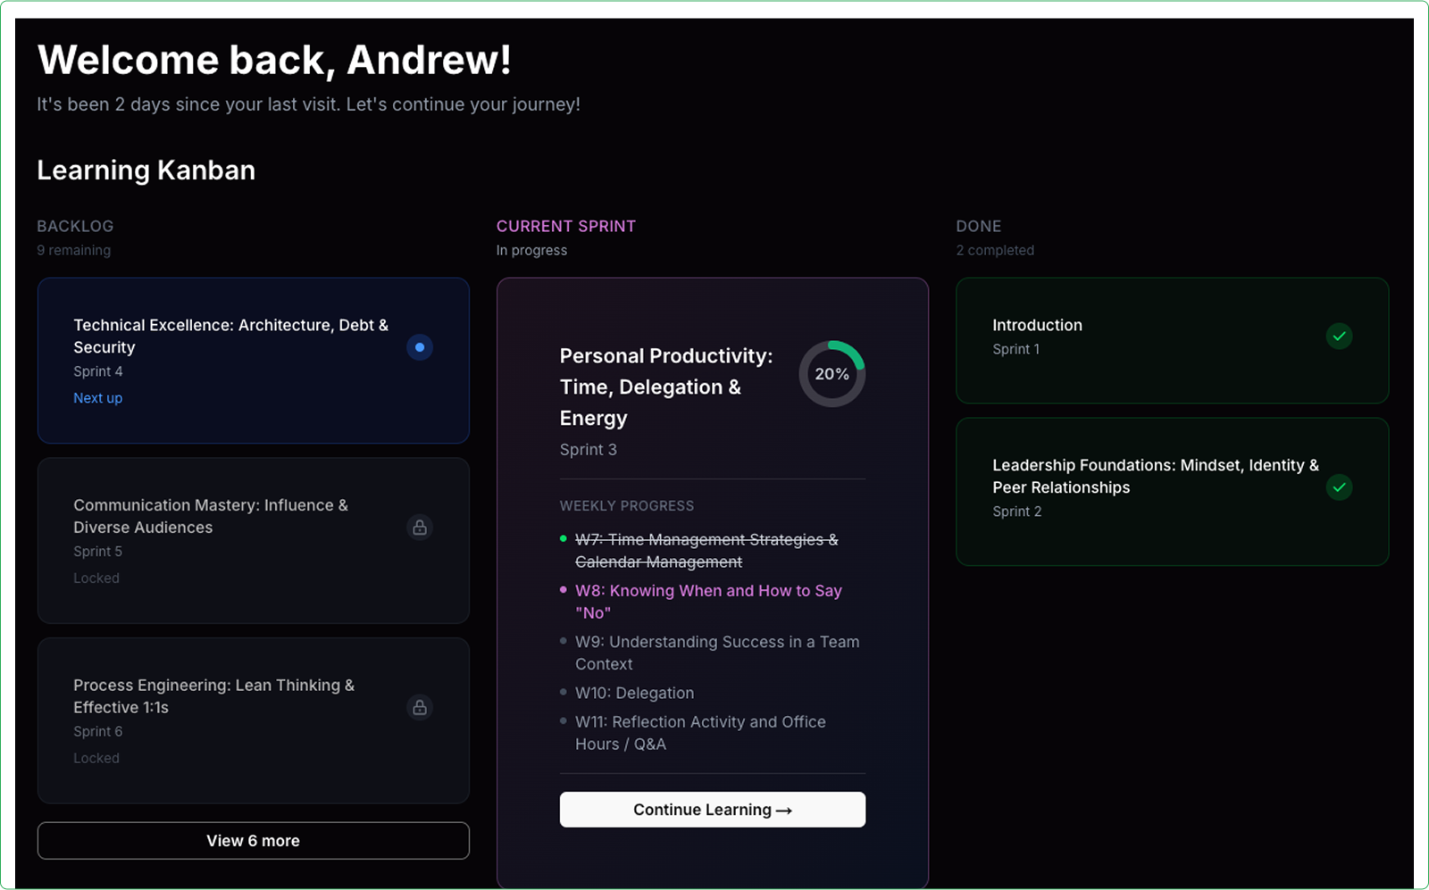Click the lock icon on Communication Mastery

[420, 528]
